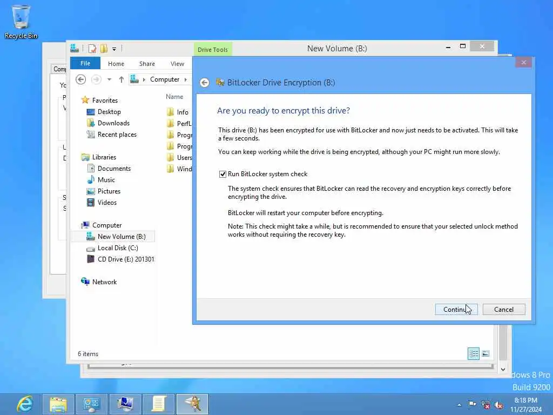This screenshot has height=415, width=553.
Task: Open Customize Quick Access Toolbar dropdown
Action: (114, 49)
